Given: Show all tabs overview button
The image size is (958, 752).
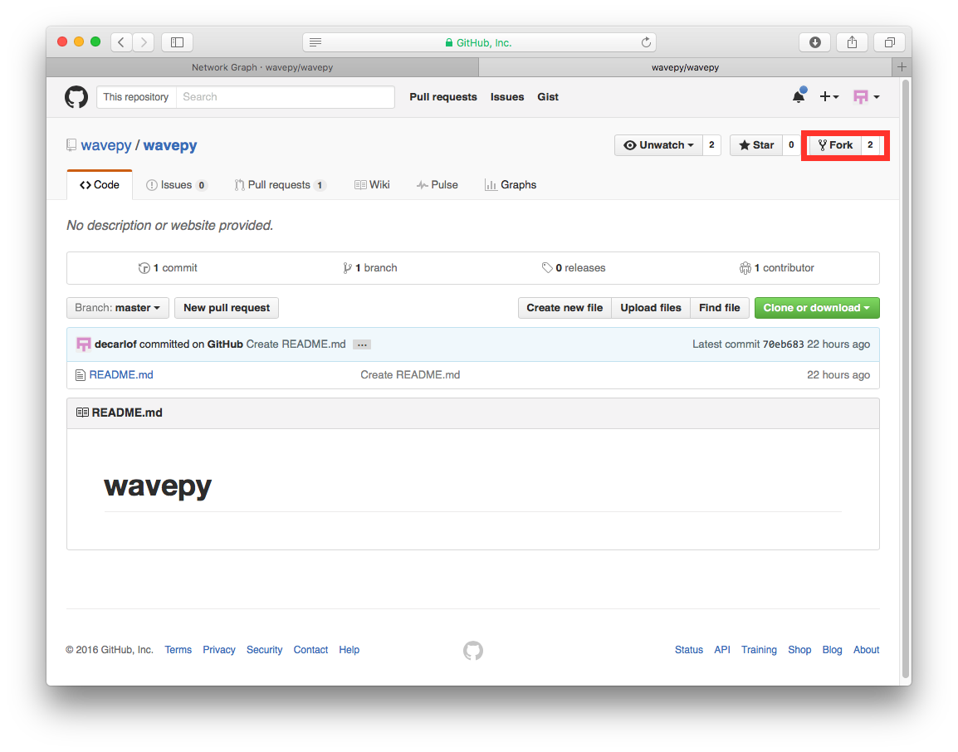Looking at the screenshot, I should coord(890,42).
